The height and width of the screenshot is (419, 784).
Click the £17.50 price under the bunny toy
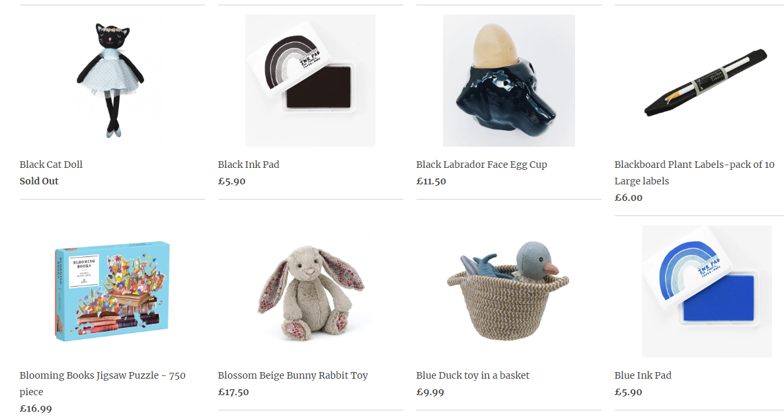pos(233,392)
